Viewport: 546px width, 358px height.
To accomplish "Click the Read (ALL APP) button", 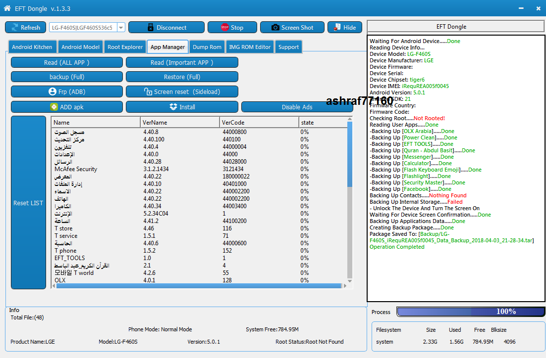I will click(66, 63).
